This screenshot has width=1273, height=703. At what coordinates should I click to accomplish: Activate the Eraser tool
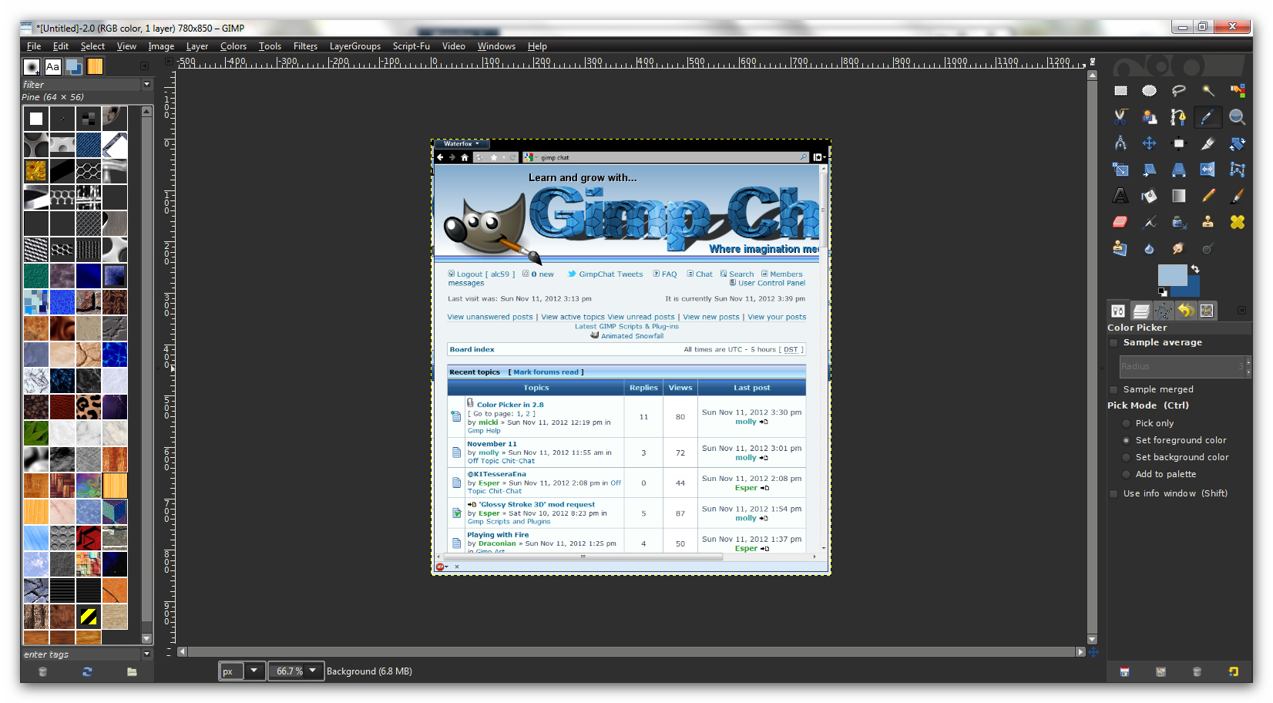tap(1120, 222)
